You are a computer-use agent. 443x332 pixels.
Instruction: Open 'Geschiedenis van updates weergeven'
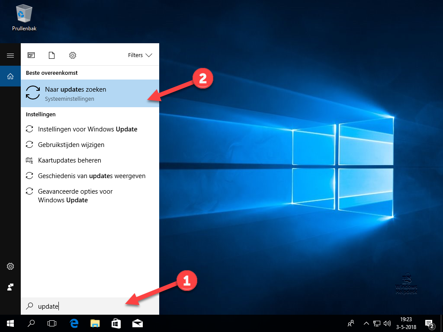[x=90, y=176]
